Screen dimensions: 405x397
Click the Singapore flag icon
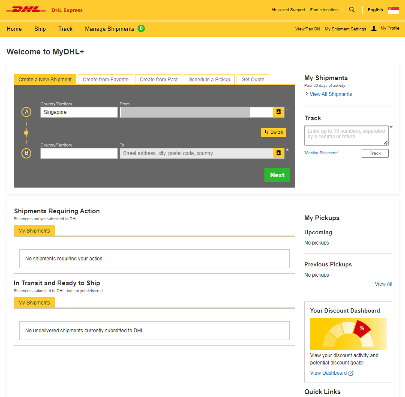pos(393,10)
